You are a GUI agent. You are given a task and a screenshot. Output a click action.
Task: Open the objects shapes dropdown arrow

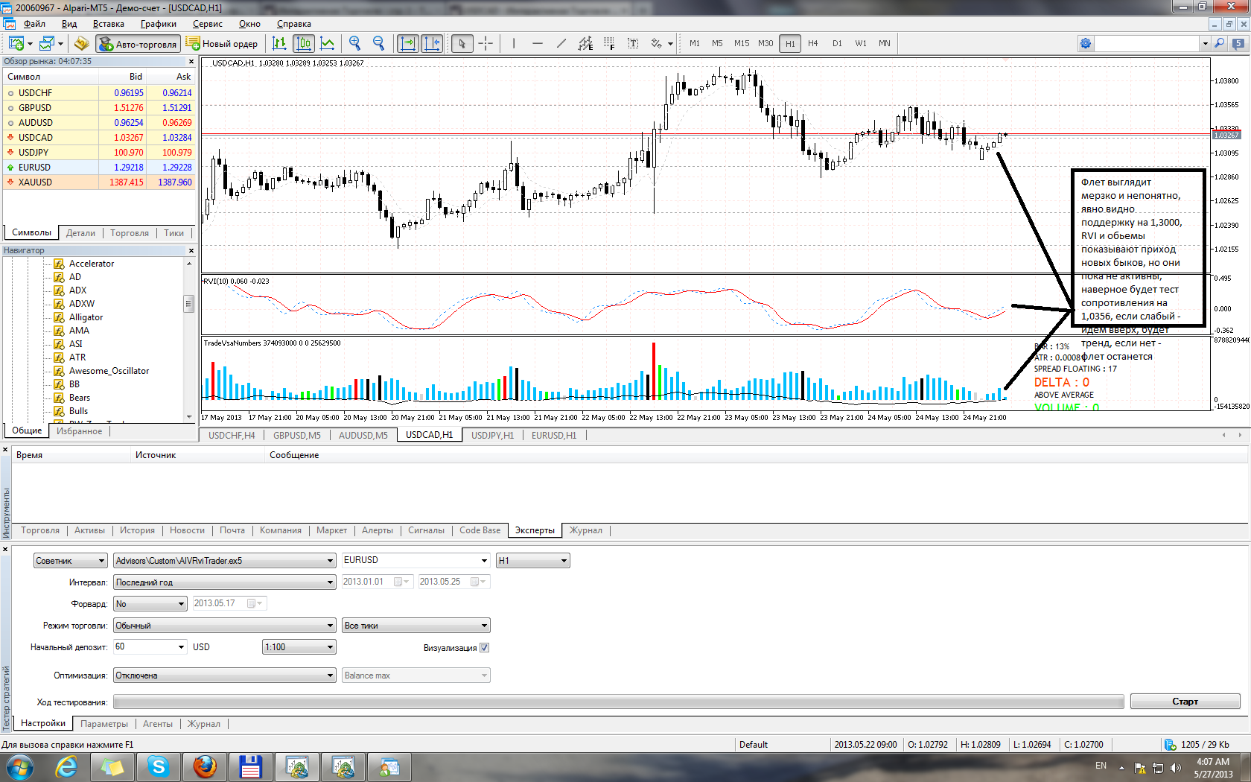(670, 44)
